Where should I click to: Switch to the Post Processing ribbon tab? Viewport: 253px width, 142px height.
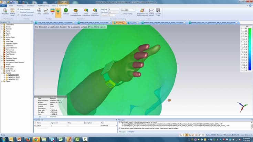tap(43, 6)
